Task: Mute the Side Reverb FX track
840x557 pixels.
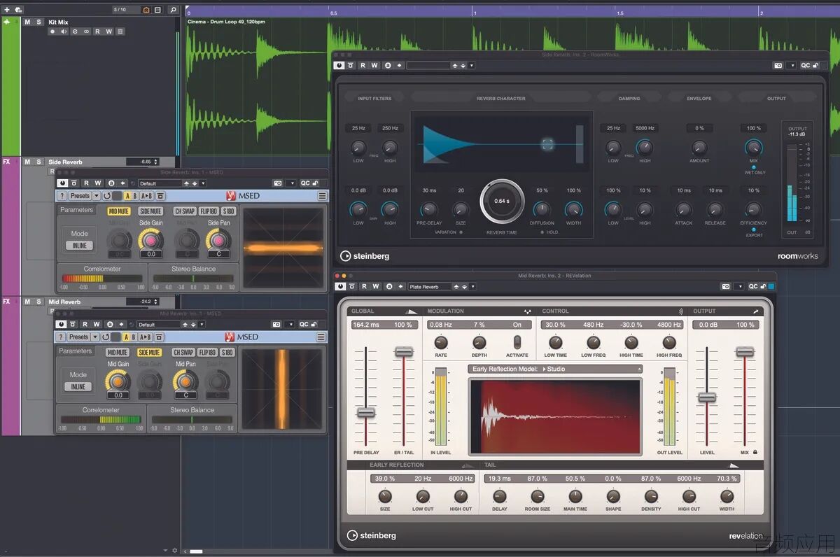Action: click(x=27, y=162)
